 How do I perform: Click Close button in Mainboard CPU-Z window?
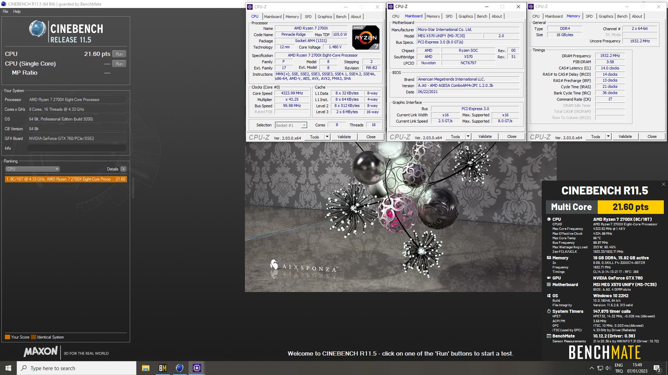pos(512,137)
